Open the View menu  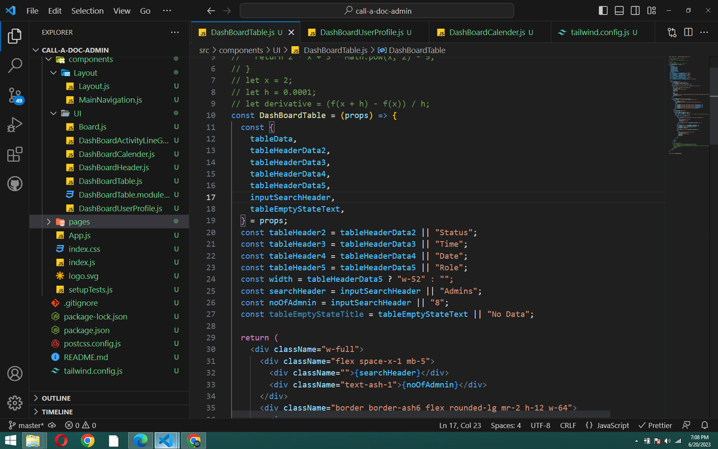pyautogui.click(x=122, y=11)
